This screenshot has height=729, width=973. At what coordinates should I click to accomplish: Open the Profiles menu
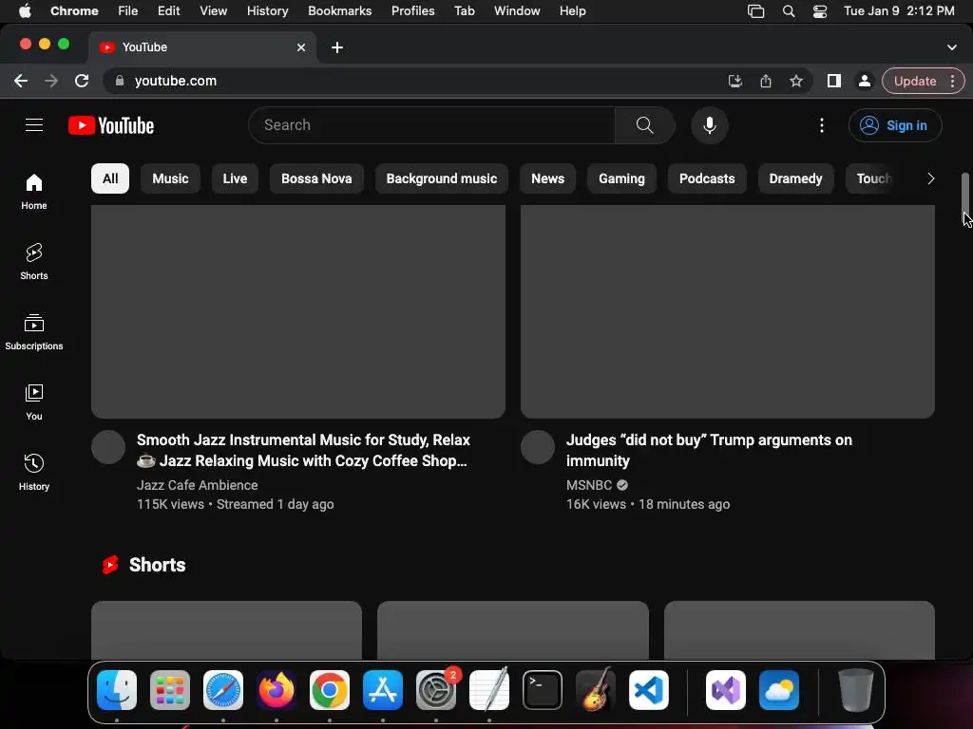pos(412,11)
